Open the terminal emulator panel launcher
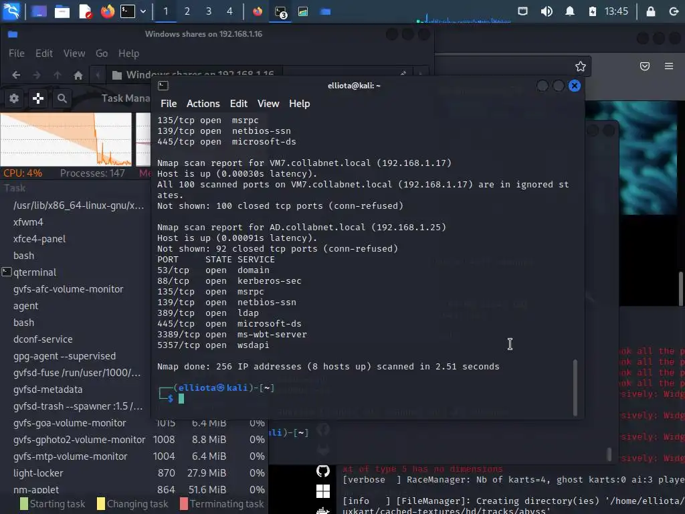This screenshot has width=685, height=514. 128,11
